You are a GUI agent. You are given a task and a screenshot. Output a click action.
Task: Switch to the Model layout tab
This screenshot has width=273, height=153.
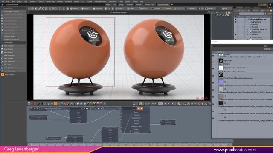tap(108, 5)
